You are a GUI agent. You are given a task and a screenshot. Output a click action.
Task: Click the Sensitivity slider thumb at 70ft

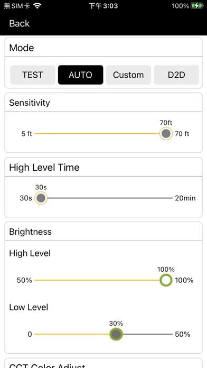coord(166,134)
